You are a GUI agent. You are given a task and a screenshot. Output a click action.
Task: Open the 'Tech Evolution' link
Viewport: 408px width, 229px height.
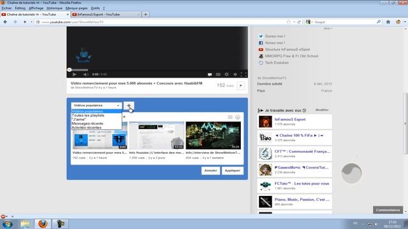click(x=277, y=62)
